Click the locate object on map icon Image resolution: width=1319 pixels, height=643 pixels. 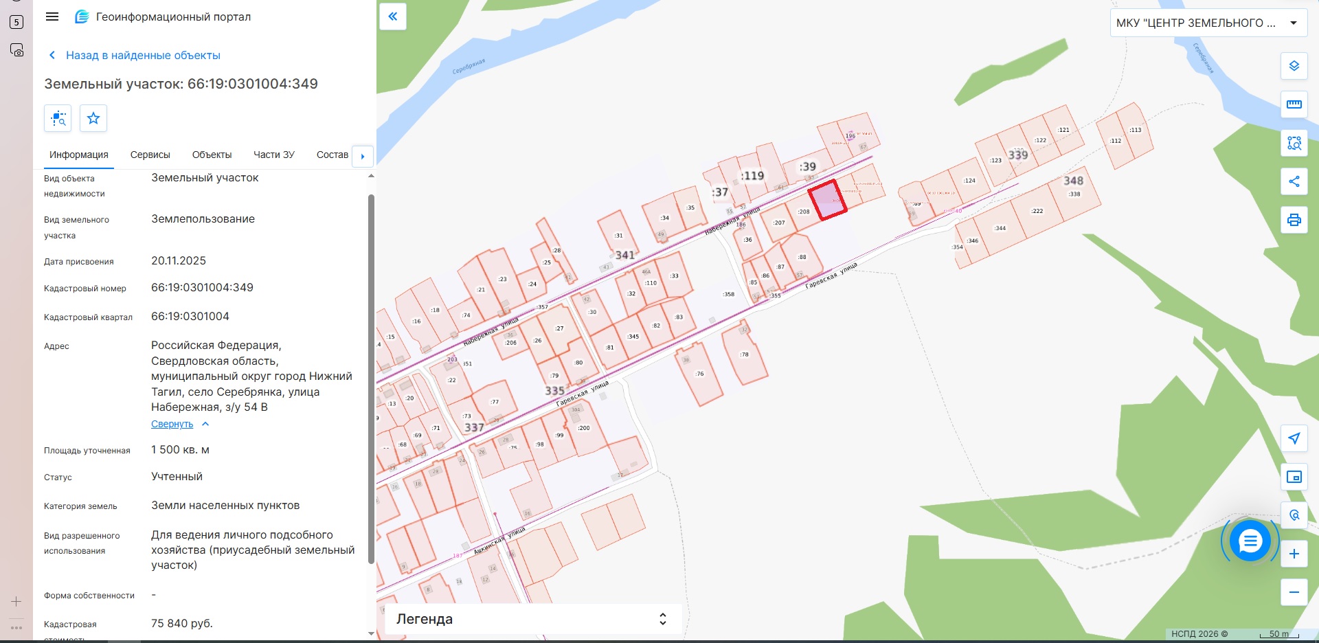pyautogui.click(x=58, y=118)
